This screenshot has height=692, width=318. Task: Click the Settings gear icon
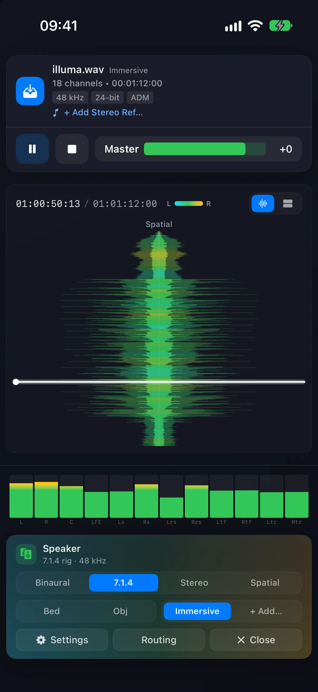coord(41,640)
